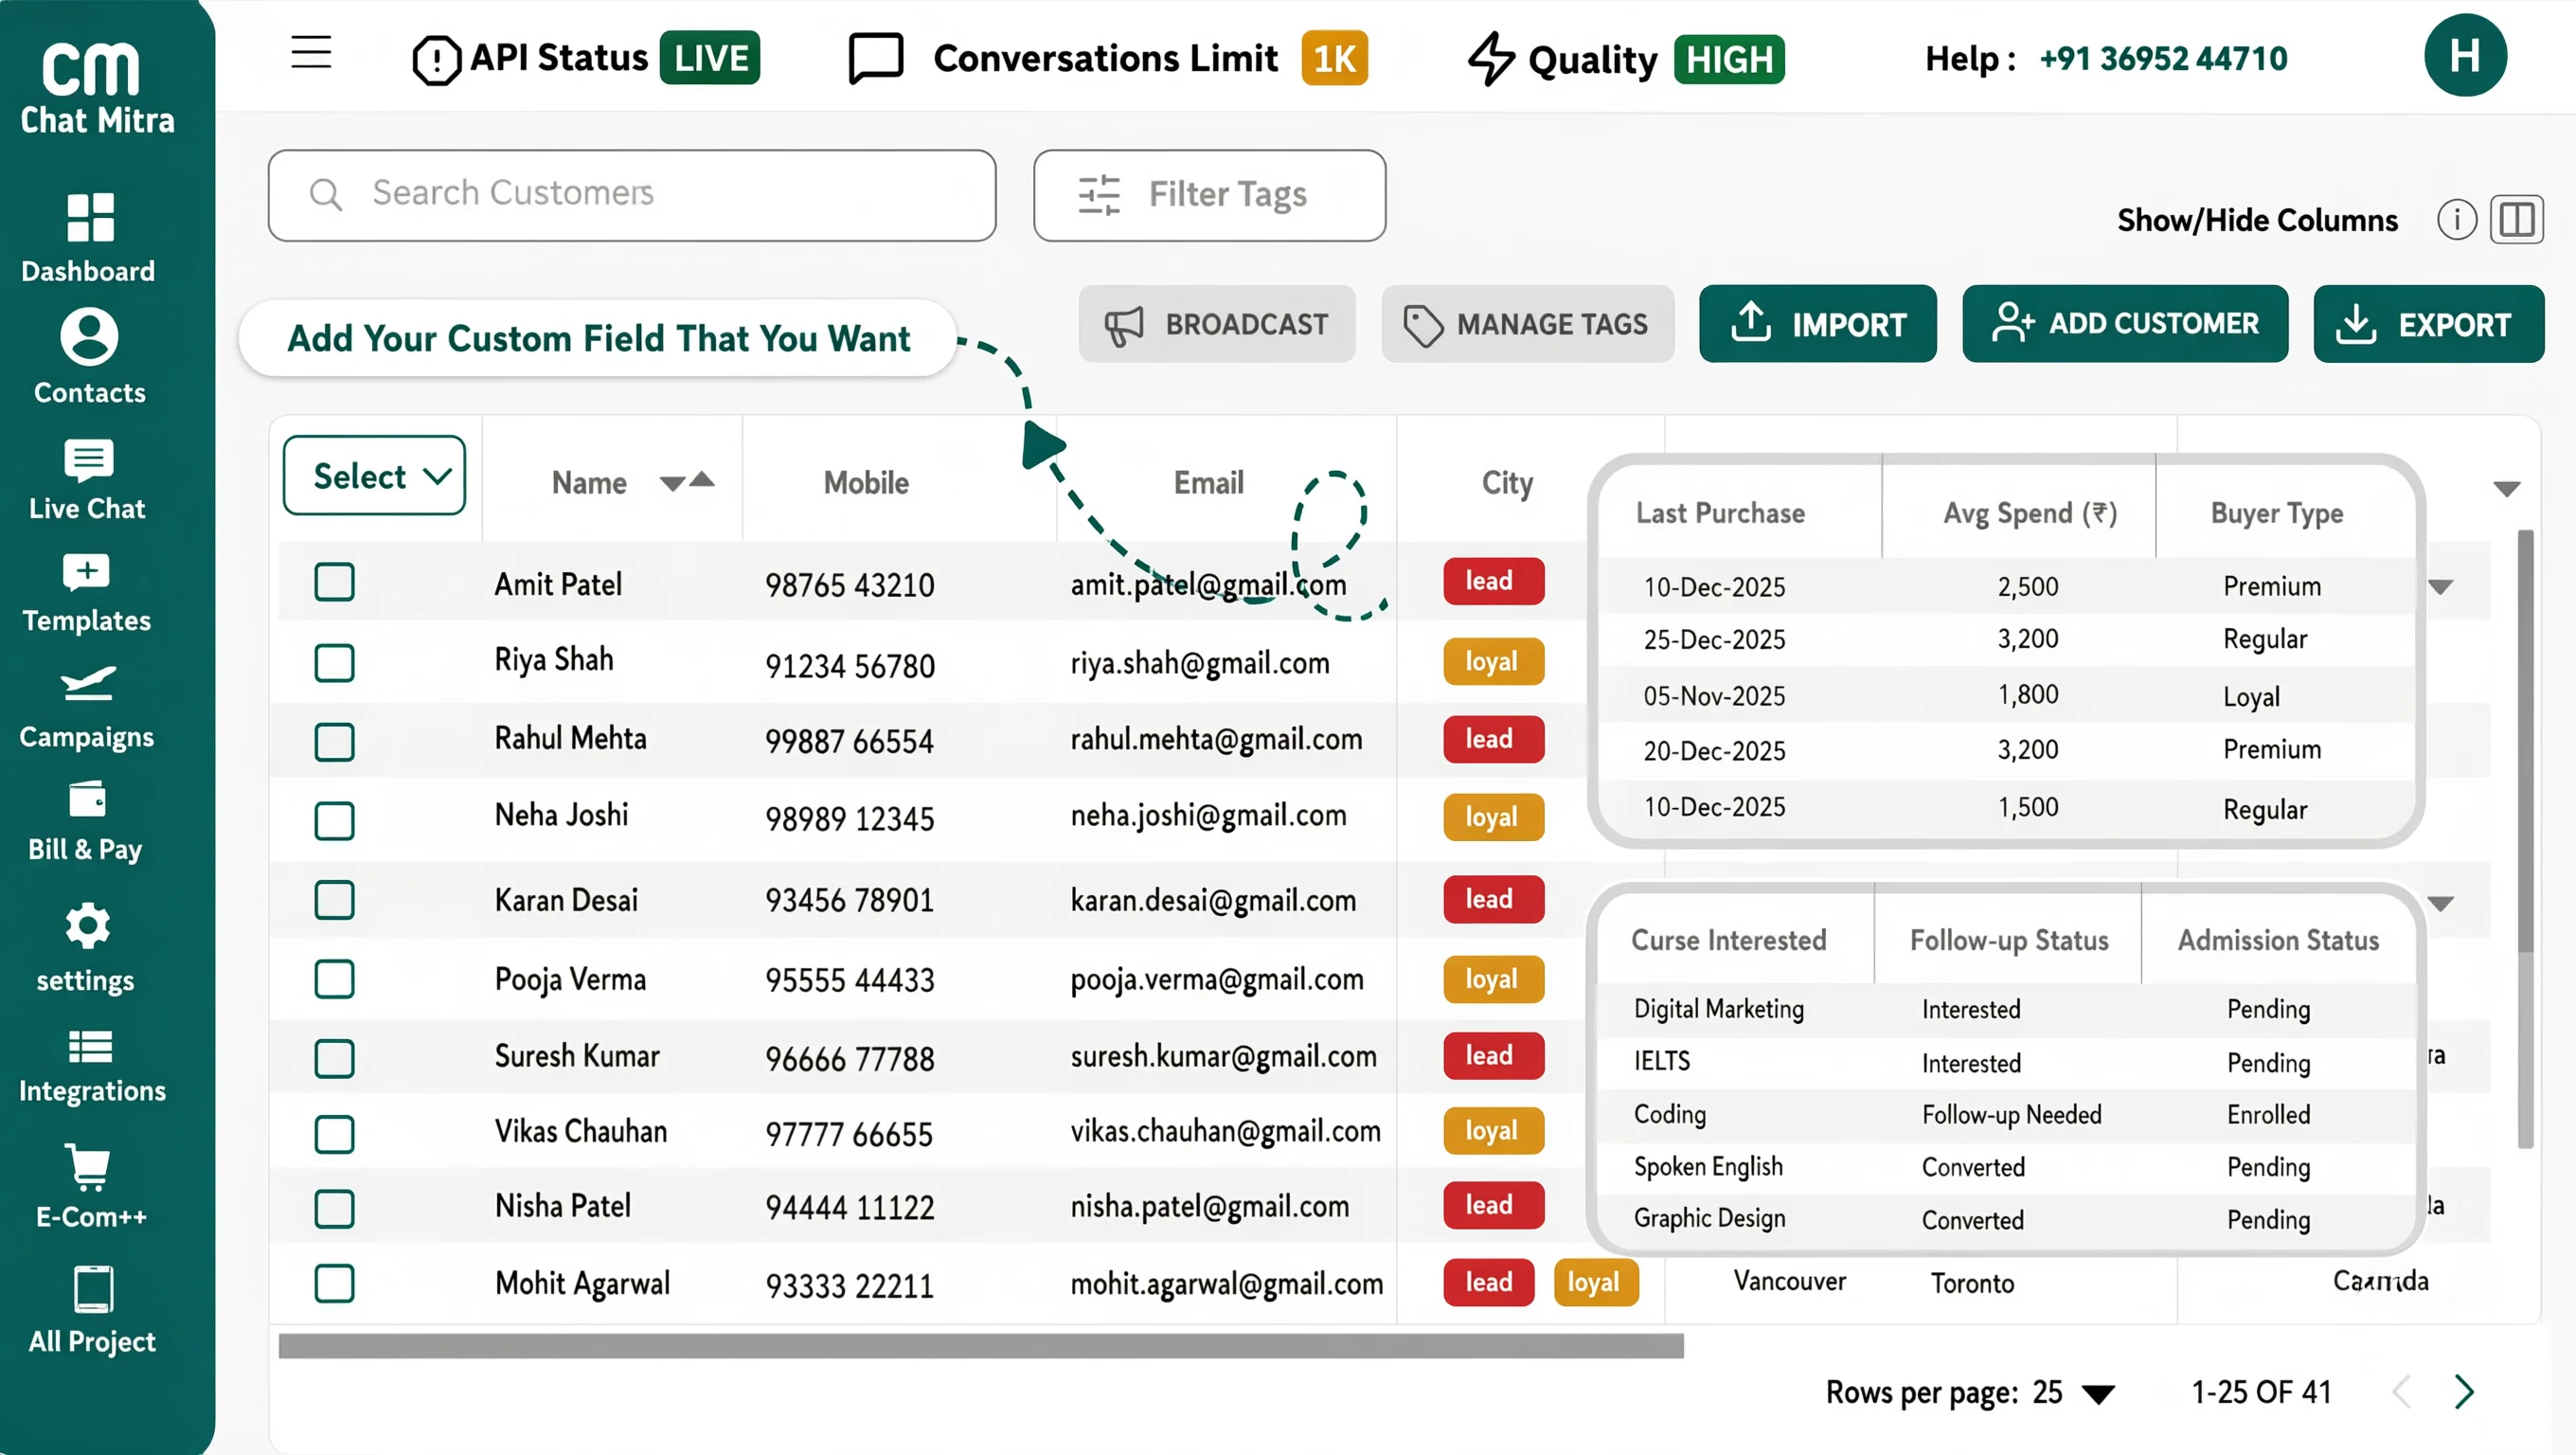This screenshot has width=2576, height=1455.
Task: Open Dashboard from the sidebar
Action: [x=89, y=238]
